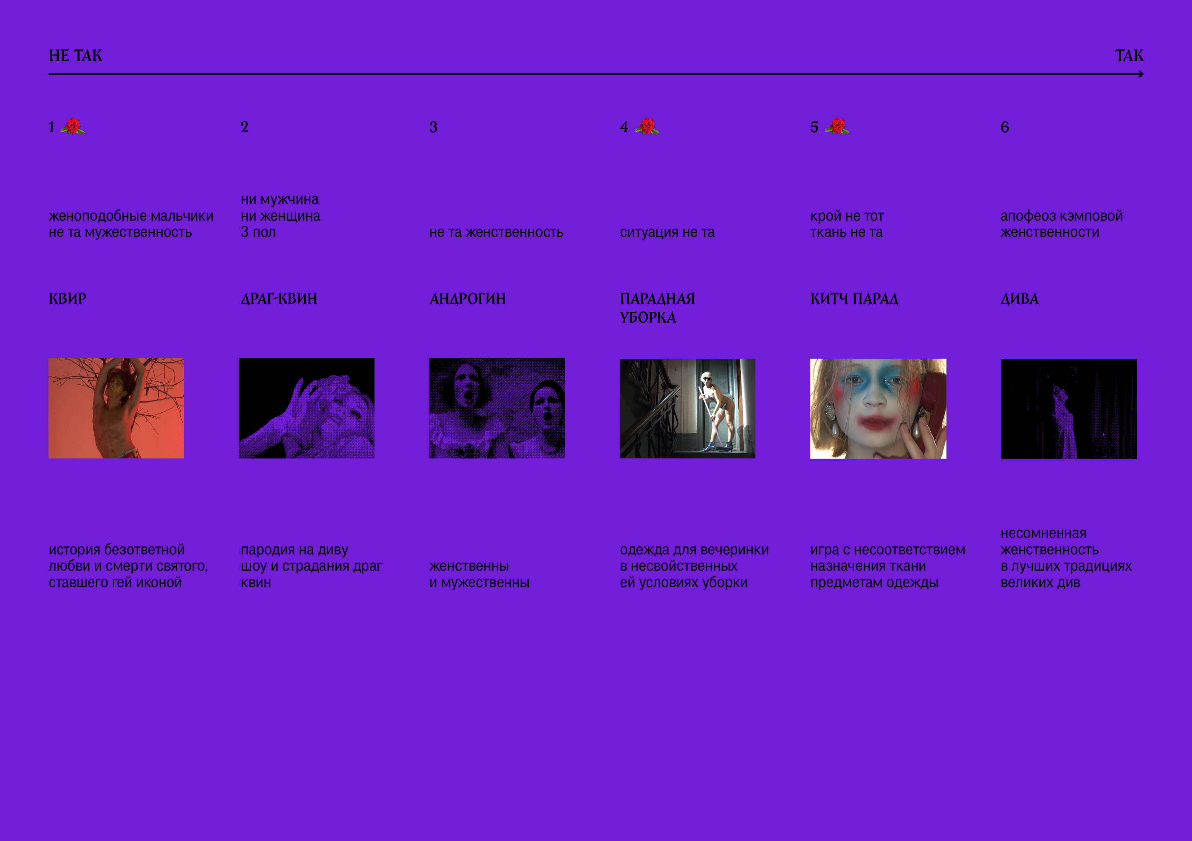Click the rose icon next to number 5
Image resolution: width=1192 pixels, height=841 pixels.
pos(837,127)
